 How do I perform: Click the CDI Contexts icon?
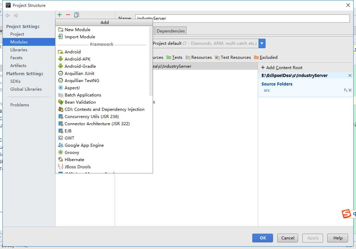(x=61, y=109)
